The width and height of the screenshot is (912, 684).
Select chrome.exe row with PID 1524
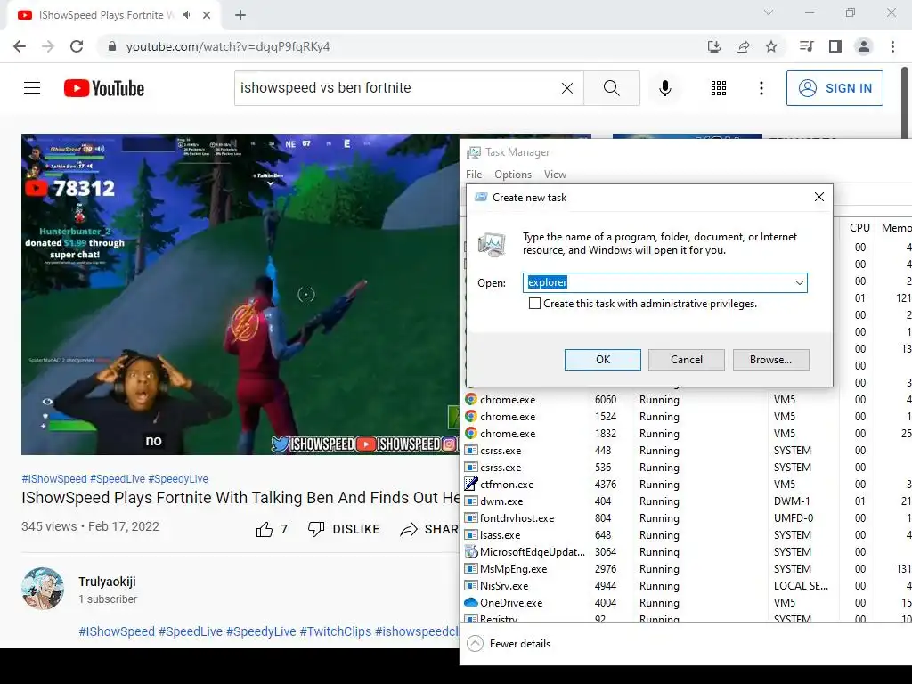tap(687, 417)
